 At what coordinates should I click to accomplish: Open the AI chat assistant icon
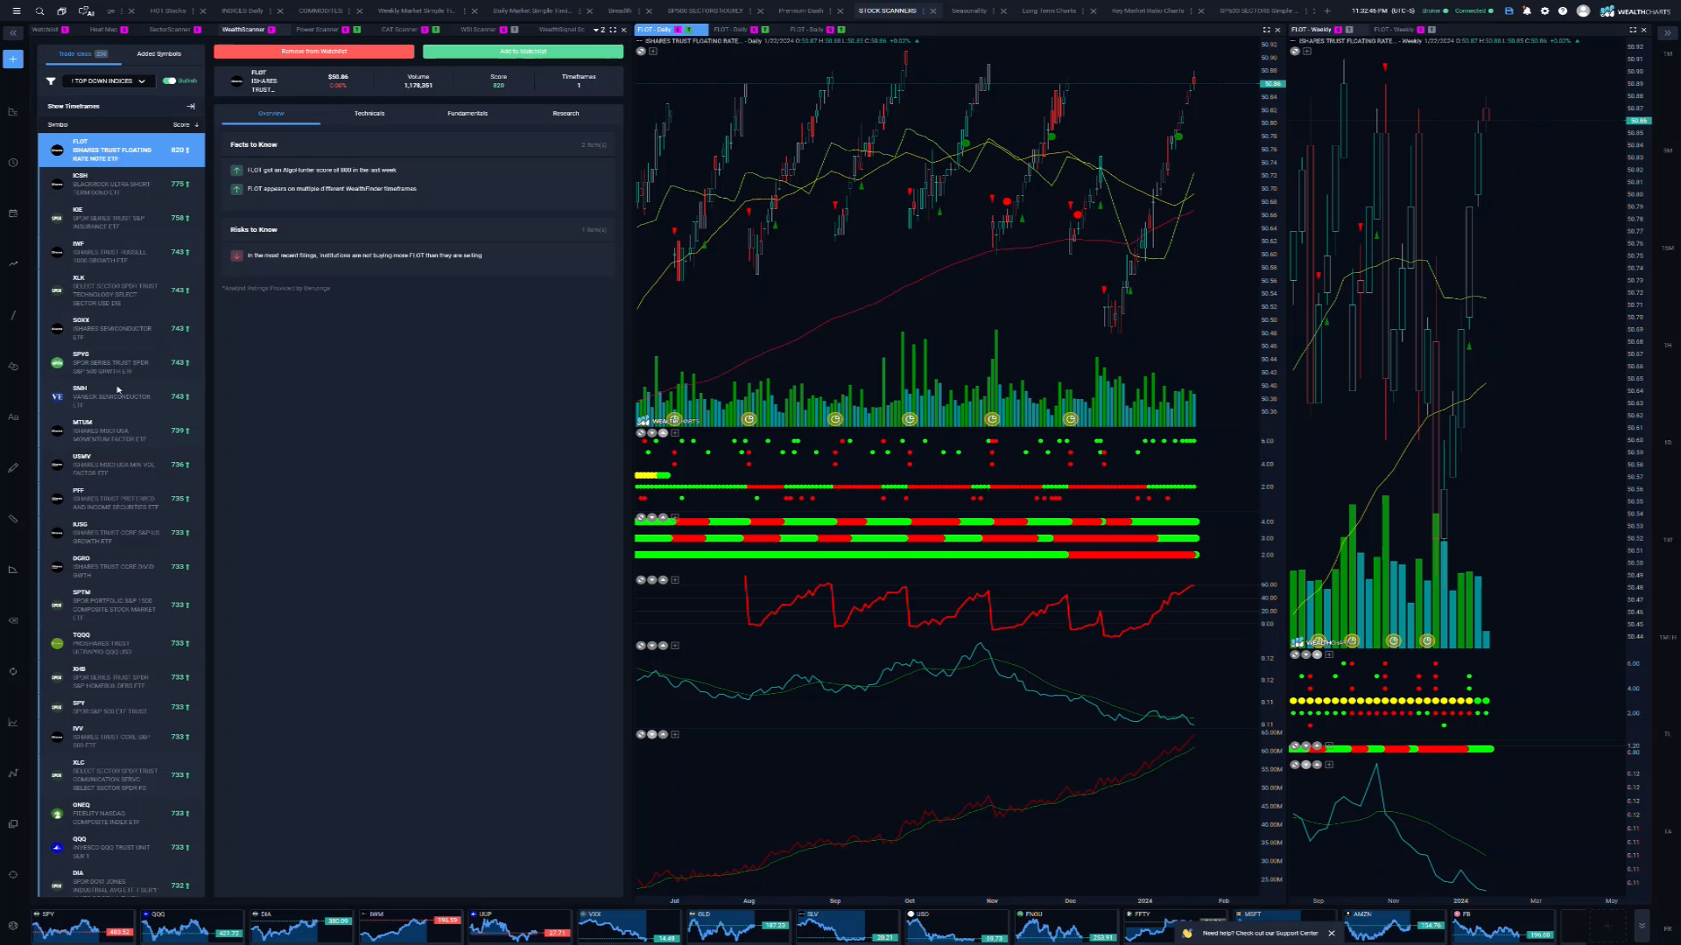click(x=86, y=11)
